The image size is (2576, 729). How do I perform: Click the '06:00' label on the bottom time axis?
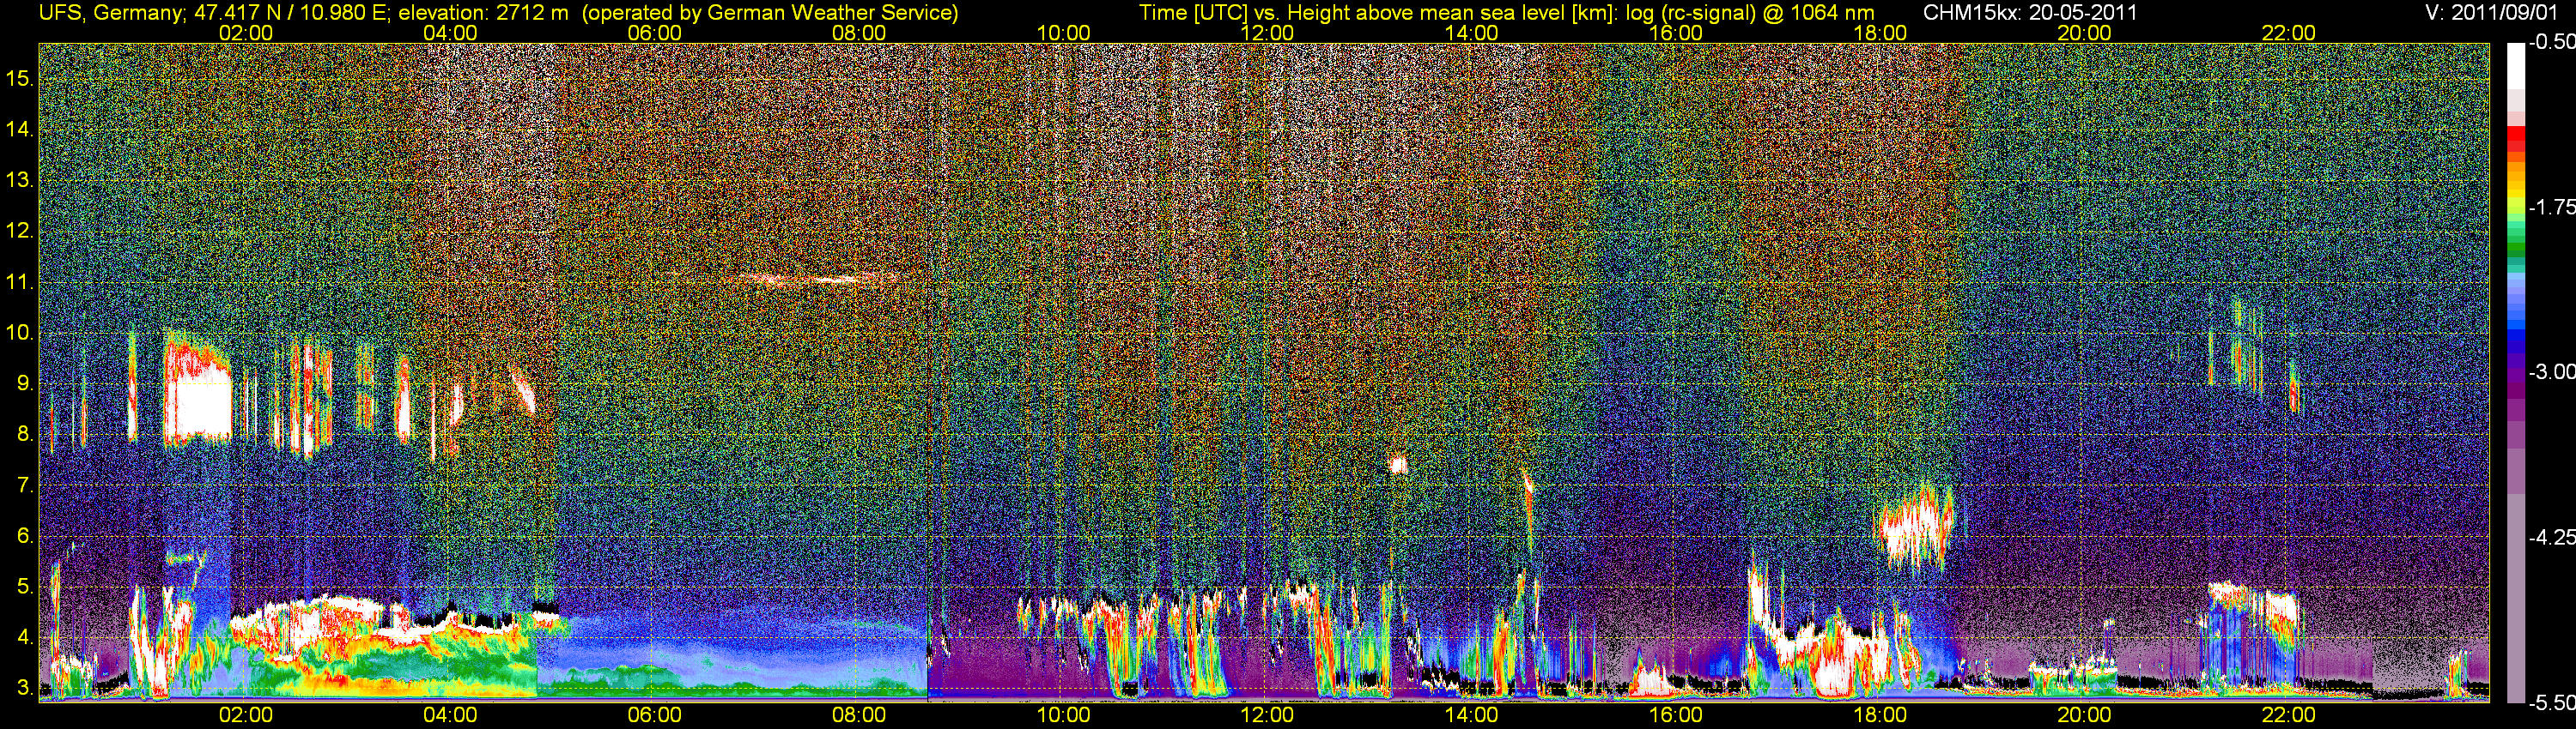point(655,715)
